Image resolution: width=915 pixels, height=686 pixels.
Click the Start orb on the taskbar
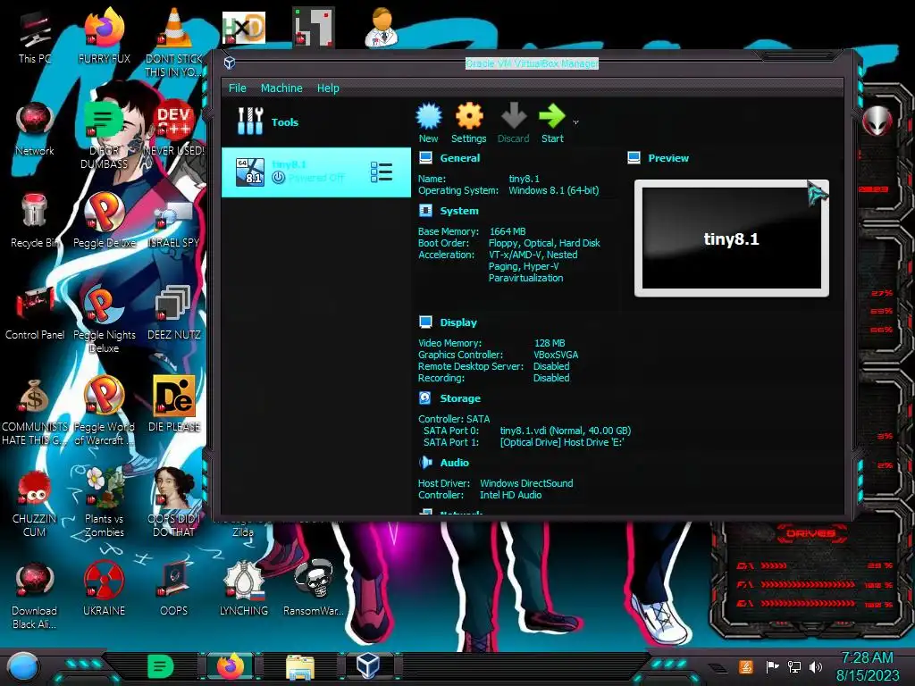(x=22, y=666)
